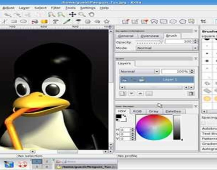Viewport: 217px width, 170px height.
Task: Click the zoom-in magnifier icon
Action: (52, 14)
